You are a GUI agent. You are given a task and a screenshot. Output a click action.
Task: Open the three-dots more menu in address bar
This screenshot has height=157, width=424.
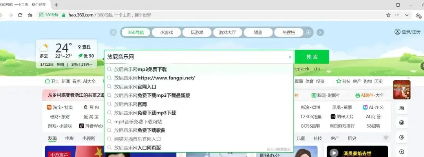(x=397, y=15)
